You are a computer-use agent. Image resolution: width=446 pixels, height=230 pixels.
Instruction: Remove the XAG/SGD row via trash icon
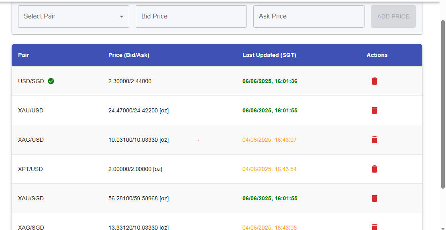(x=374, y=227)
